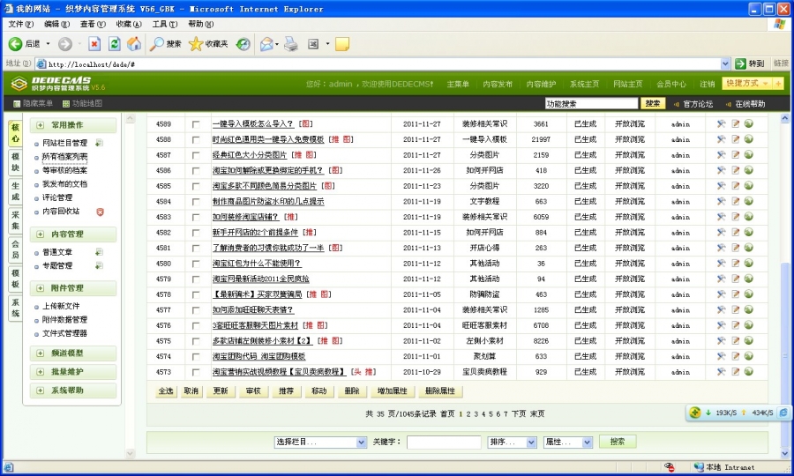Open the address bar dropdown arrow
Image resolution: width=794 pixels, height=476 pixels.
coord(725,63)
